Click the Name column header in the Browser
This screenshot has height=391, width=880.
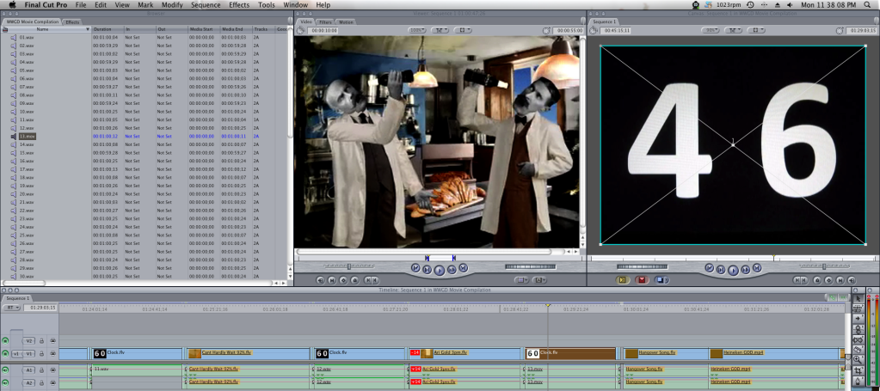43,29
